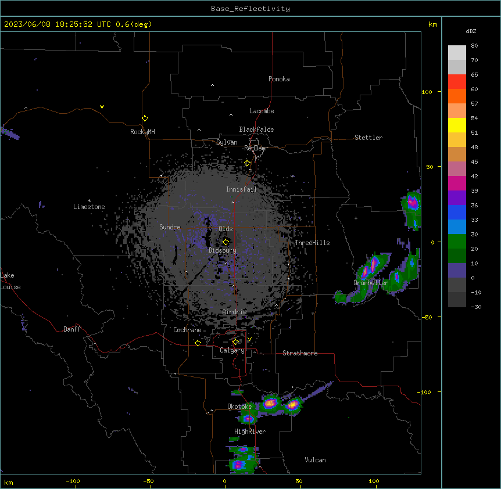Viewport: 501px width, 489px height.
Task: Click the dBZ legend heading
Action: point(471,31)
